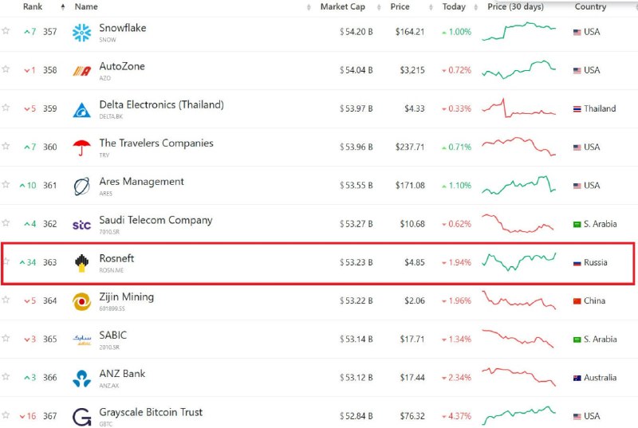Toggle favorite star for SABIC
Screen dimensions: 638x428
[x=6, y=338]
